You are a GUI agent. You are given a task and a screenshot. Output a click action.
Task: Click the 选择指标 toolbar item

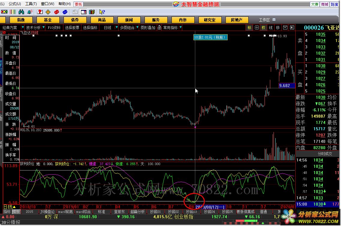(90, 28)
